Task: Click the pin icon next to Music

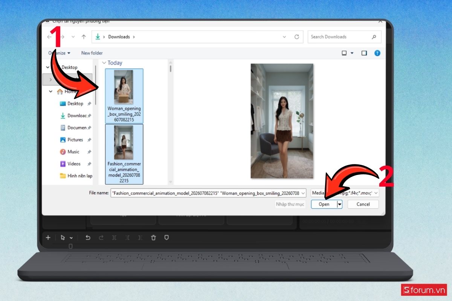Action: tap(89, 152)
